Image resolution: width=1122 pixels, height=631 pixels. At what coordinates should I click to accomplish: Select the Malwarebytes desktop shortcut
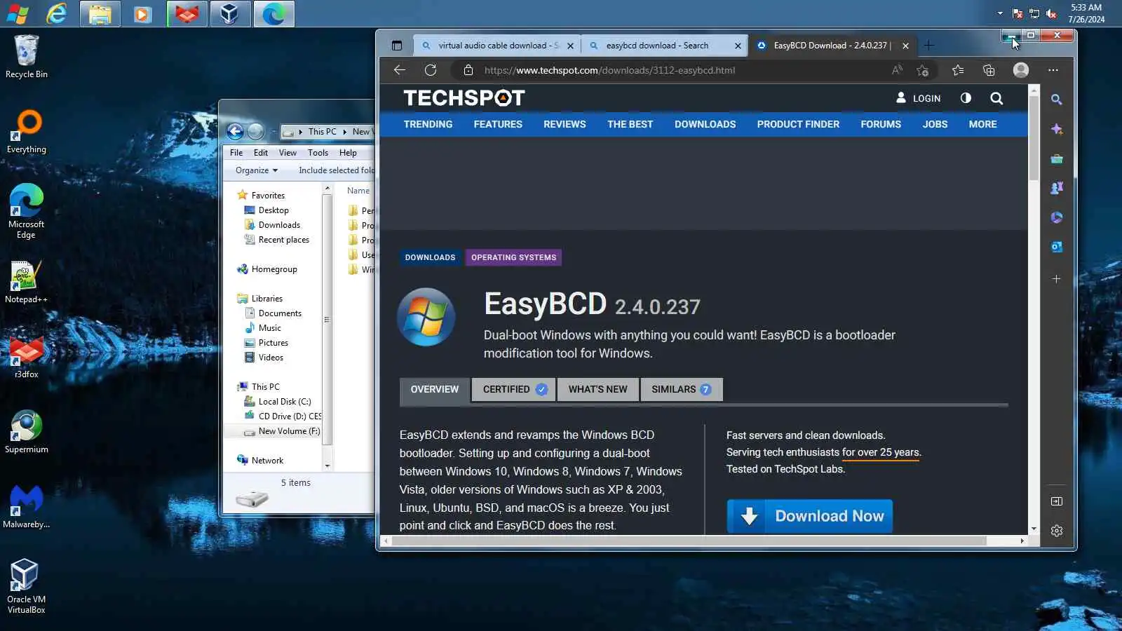click(x=27, y=507)
